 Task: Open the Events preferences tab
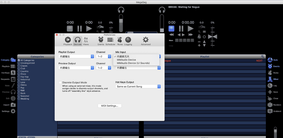pyautogui.click(x=101, y=41)
